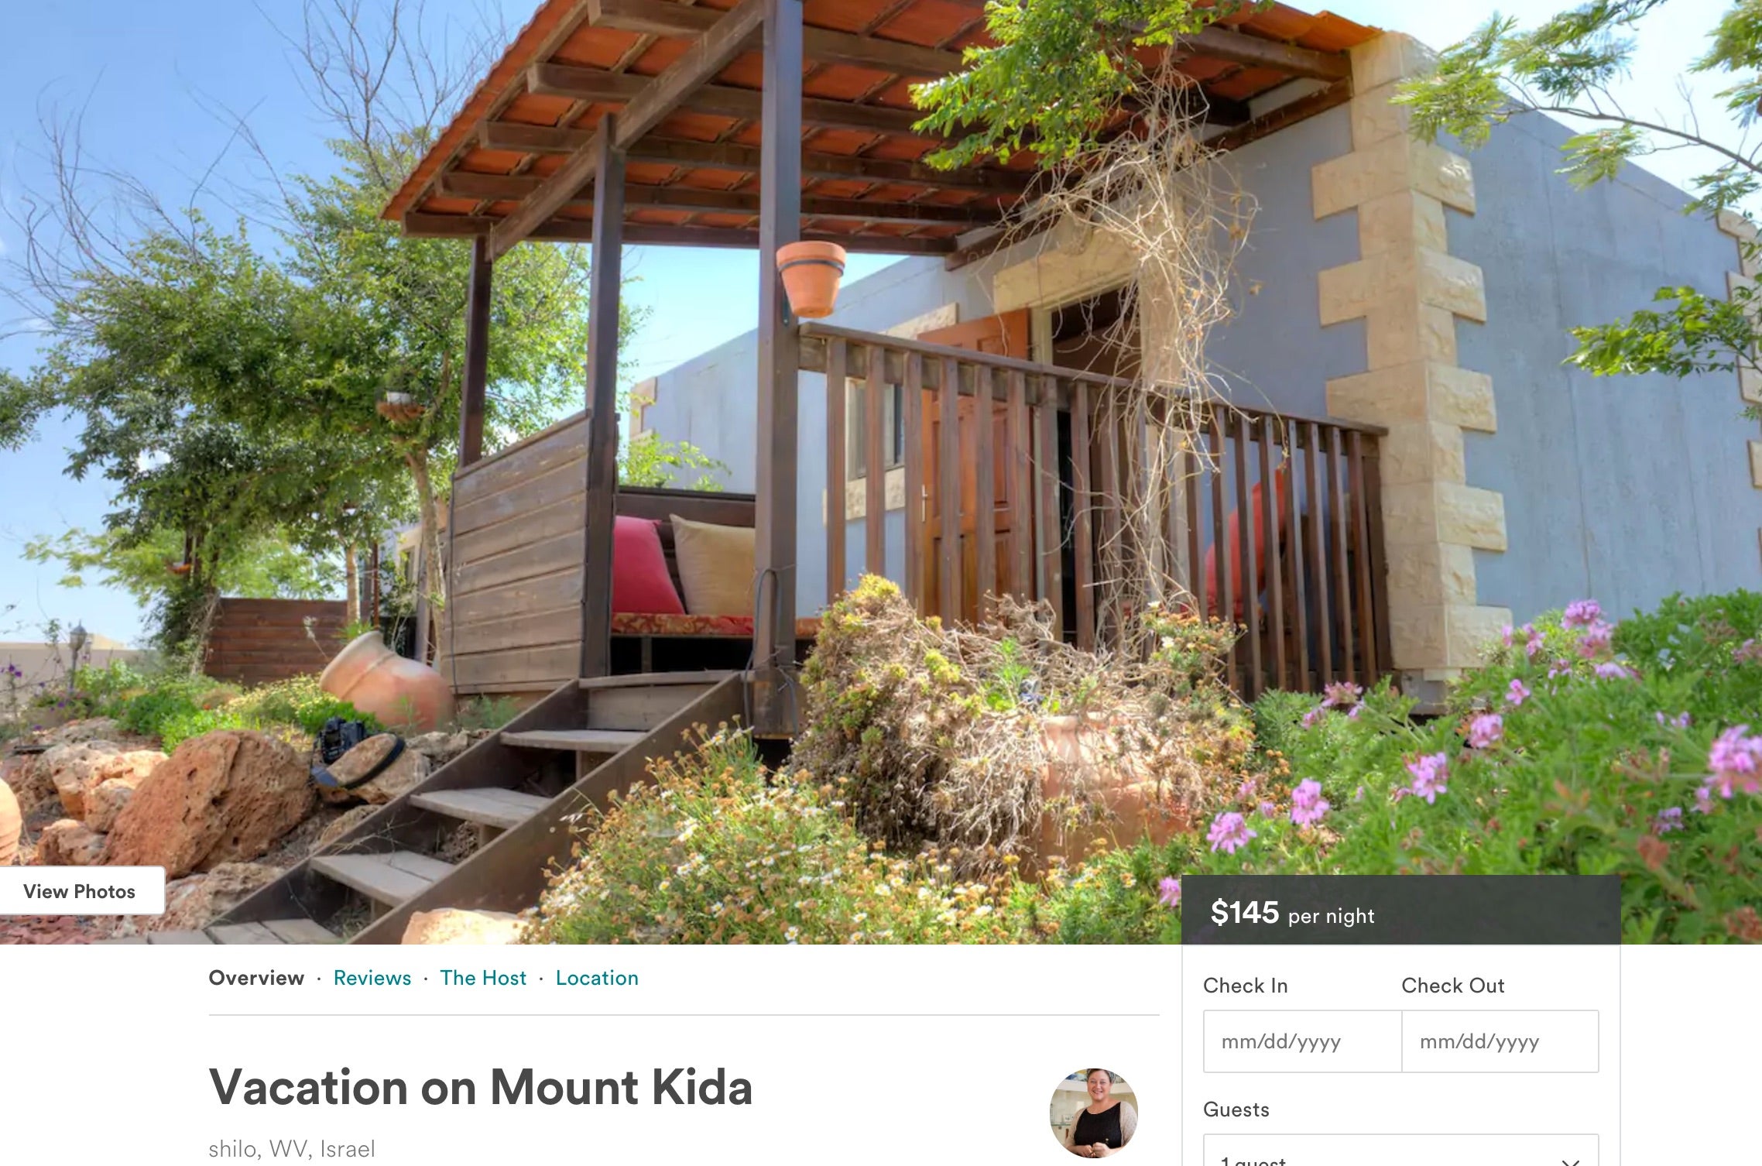1762x1166 pixels.
Task: Focus the Check In date field
Action: pos(1302,1041)
